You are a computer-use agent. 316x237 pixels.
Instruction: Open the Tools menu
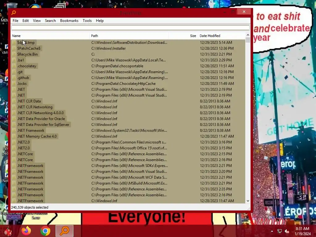87,21
